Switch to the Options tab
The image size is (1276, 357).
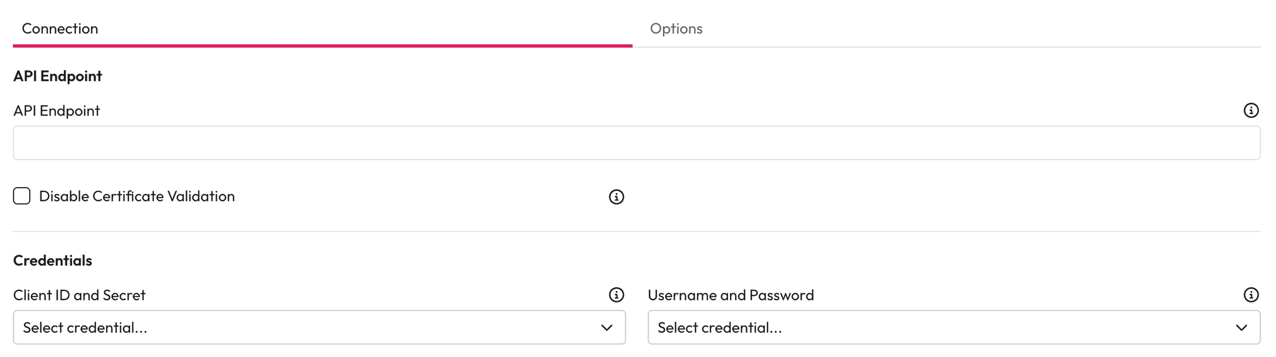676,28
